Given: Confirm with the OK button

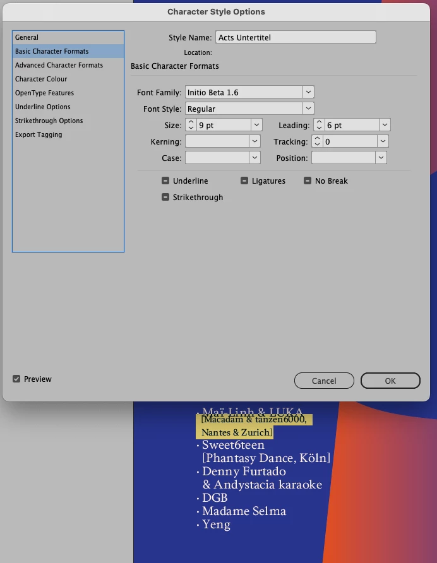Looking at the screenshot, I should click(390, 381).
